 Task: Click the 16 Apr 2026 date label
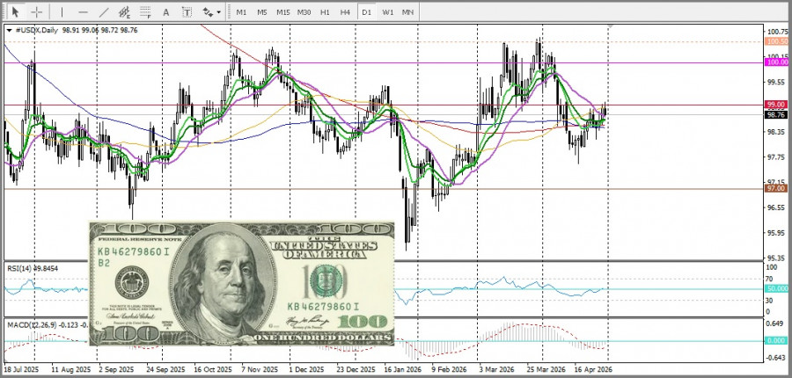point(594,369)
